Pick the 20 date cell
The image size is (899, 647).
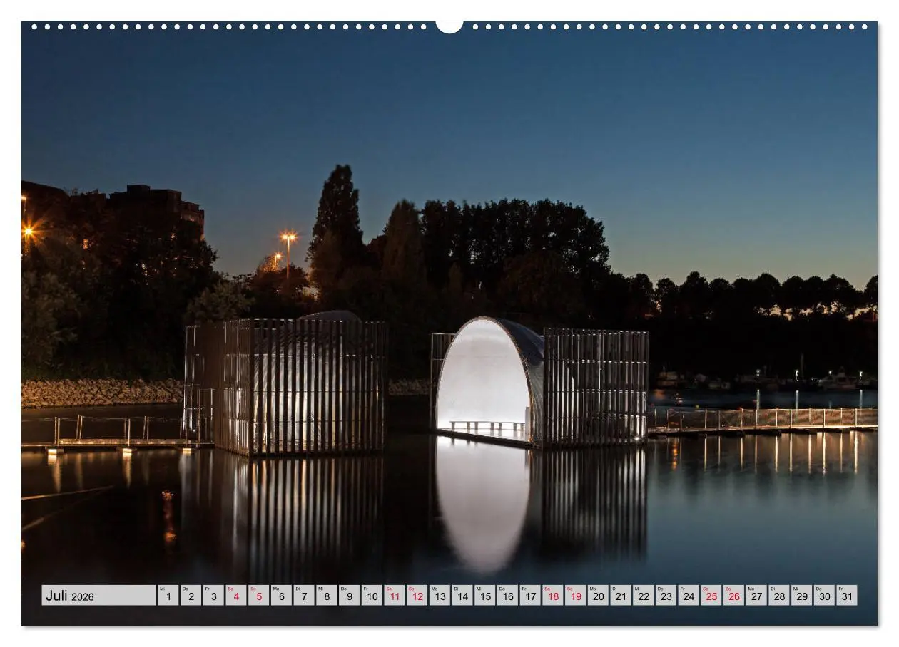pos(598,596)
